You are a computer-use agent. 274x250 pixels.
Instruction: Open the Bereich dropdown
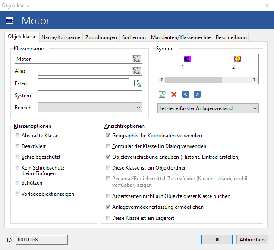(x=90, y=107)
